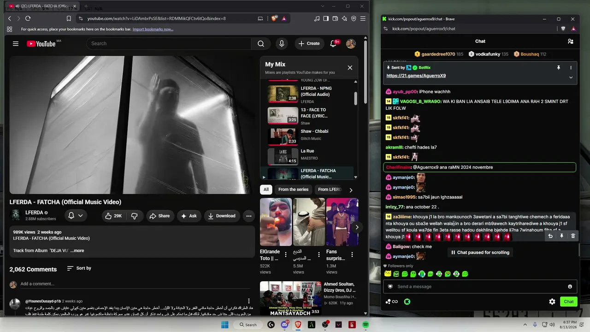Bookmark this page in the address bar
This screenshot has height=332, width=590.
point(69,18)
